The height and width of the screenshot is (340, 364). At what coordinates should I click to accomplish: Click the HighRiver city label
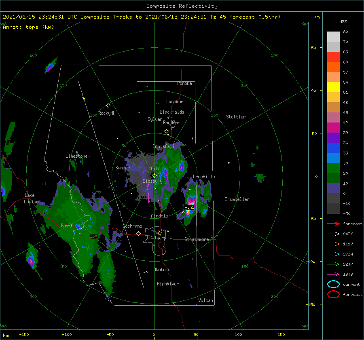(168, 284)
